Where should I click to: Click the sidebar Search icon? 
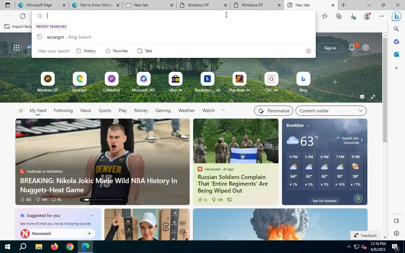click(396, 29)
